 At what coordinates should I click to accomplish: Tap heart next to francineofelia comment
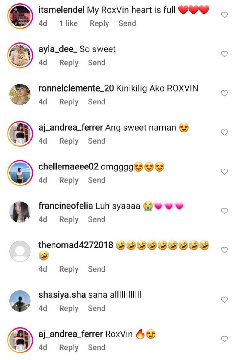coord(224,211)
